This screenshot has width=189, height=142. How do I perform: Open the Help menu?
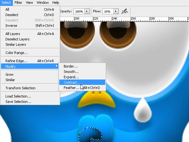[56, 3]
